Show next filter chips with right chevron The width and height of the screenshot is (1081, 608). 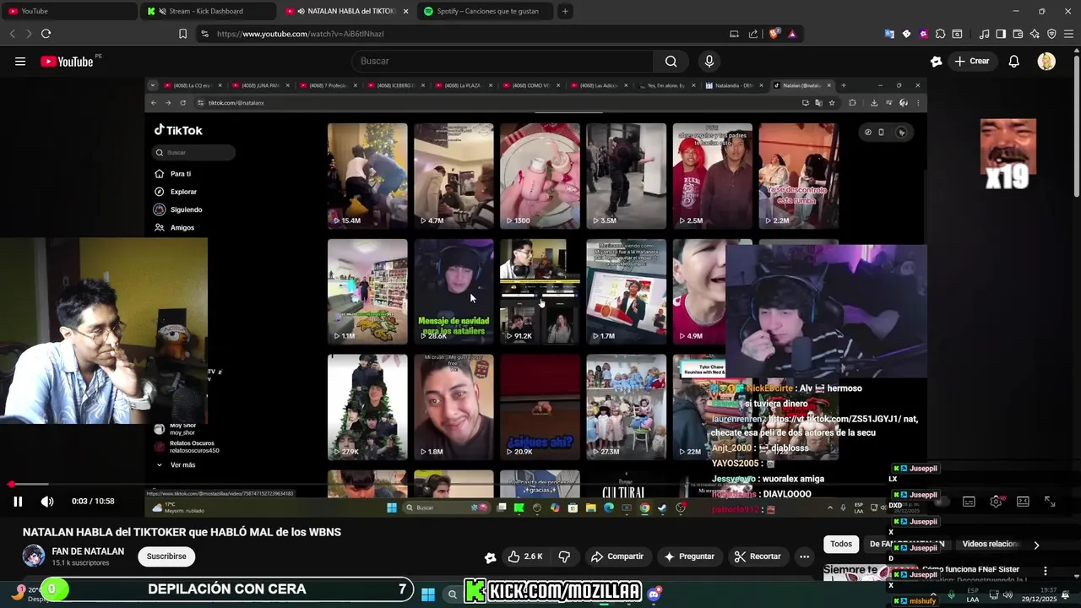pyautogui.click(x=1036, y=545)
